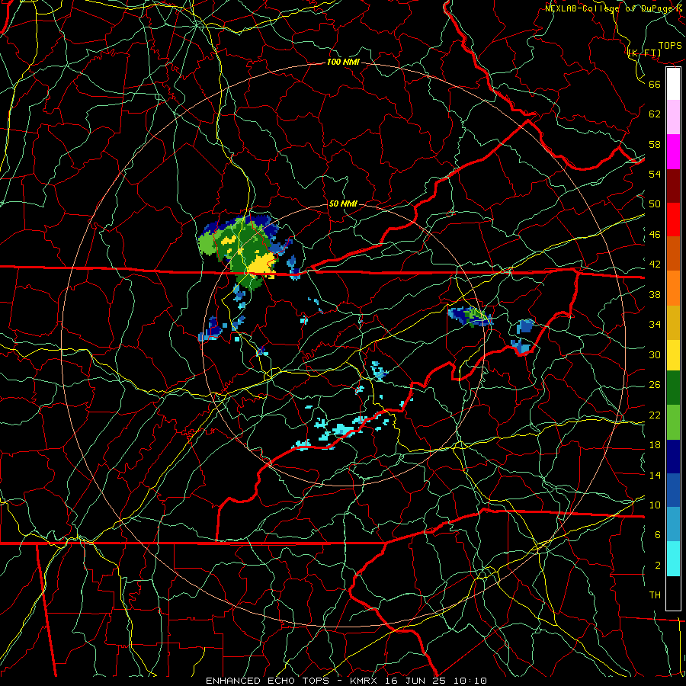Screen dimensions: 686x686
Task: Click the '14' legend value
Action: click(x=655, y=475)
